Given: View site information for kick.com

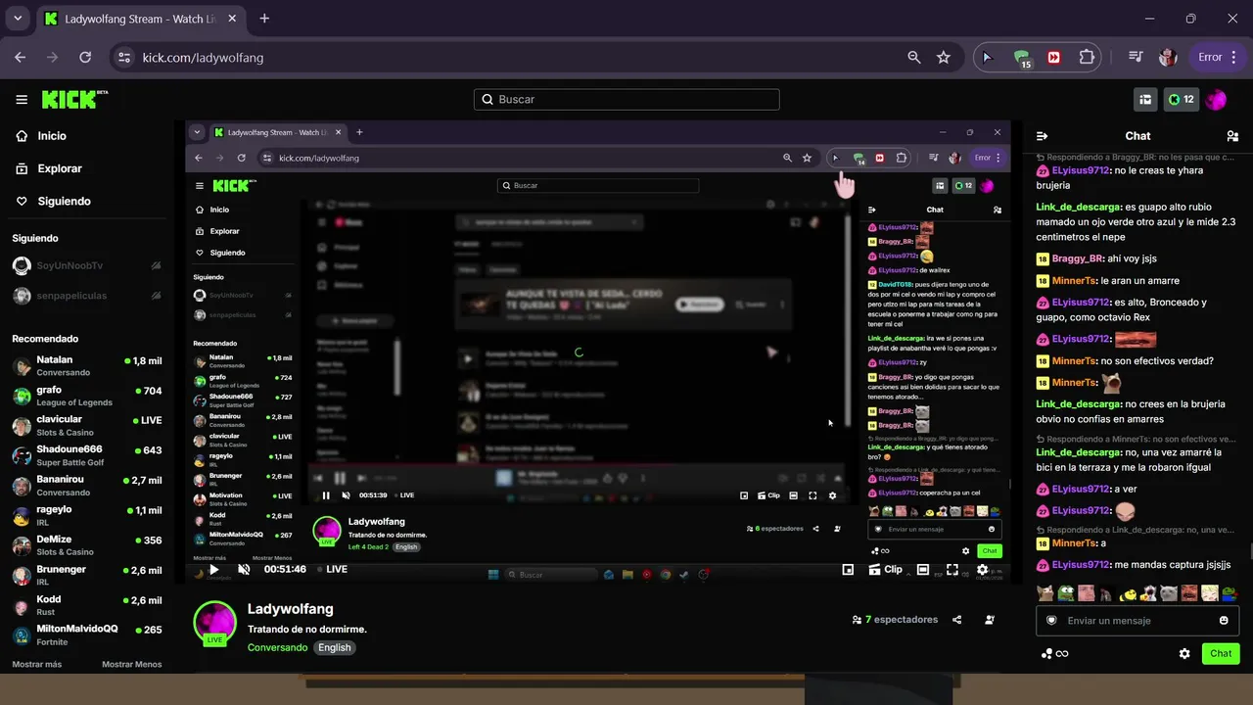Looking at the screenshot, I should point(124,58).
